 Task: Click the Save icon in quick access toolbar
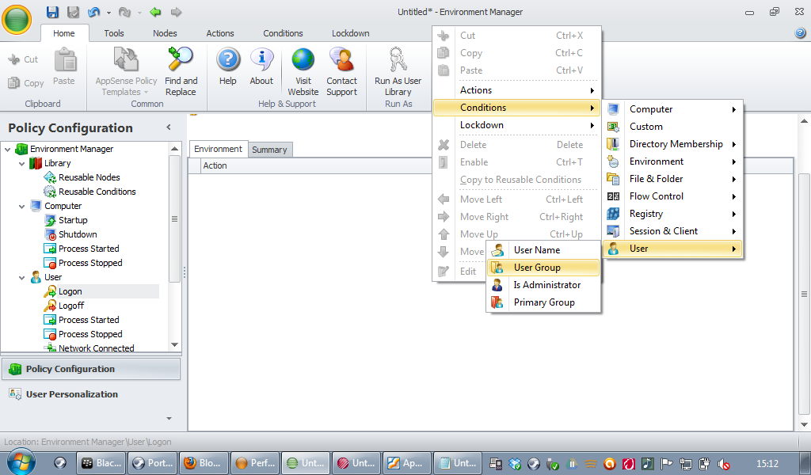point(52,12)
